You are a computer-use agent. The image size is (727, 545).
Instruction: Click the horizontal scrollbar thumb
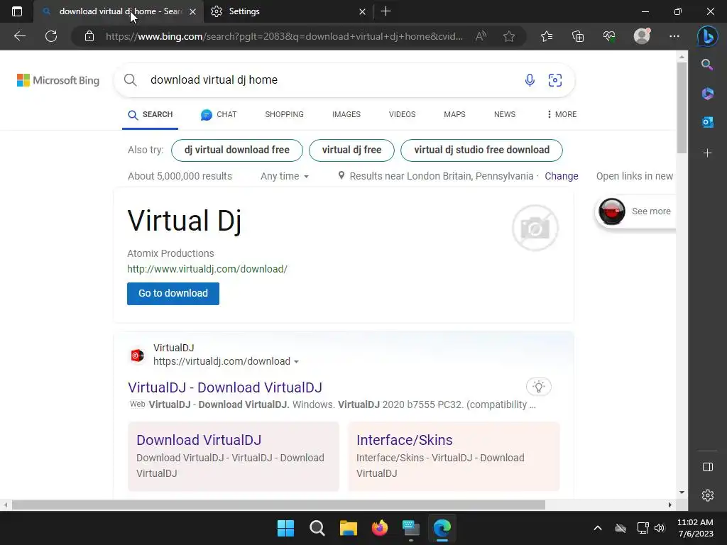[x=278, y=505]
